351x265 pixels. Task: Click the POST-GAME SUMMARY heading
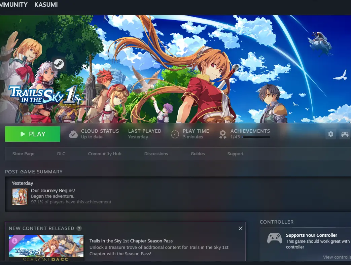(x=34, y=172)
